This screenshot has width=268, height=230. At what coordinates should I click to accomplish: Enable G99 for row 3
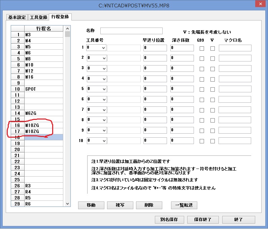pyautogui.click(x=202, y=69)
